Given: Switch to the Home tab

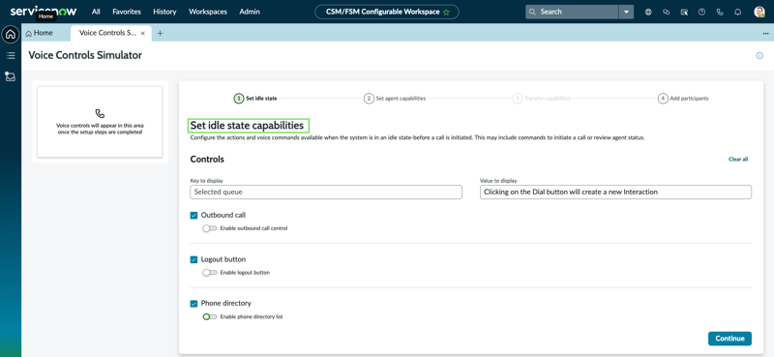Looking at the screenshot, I should 40,33.
